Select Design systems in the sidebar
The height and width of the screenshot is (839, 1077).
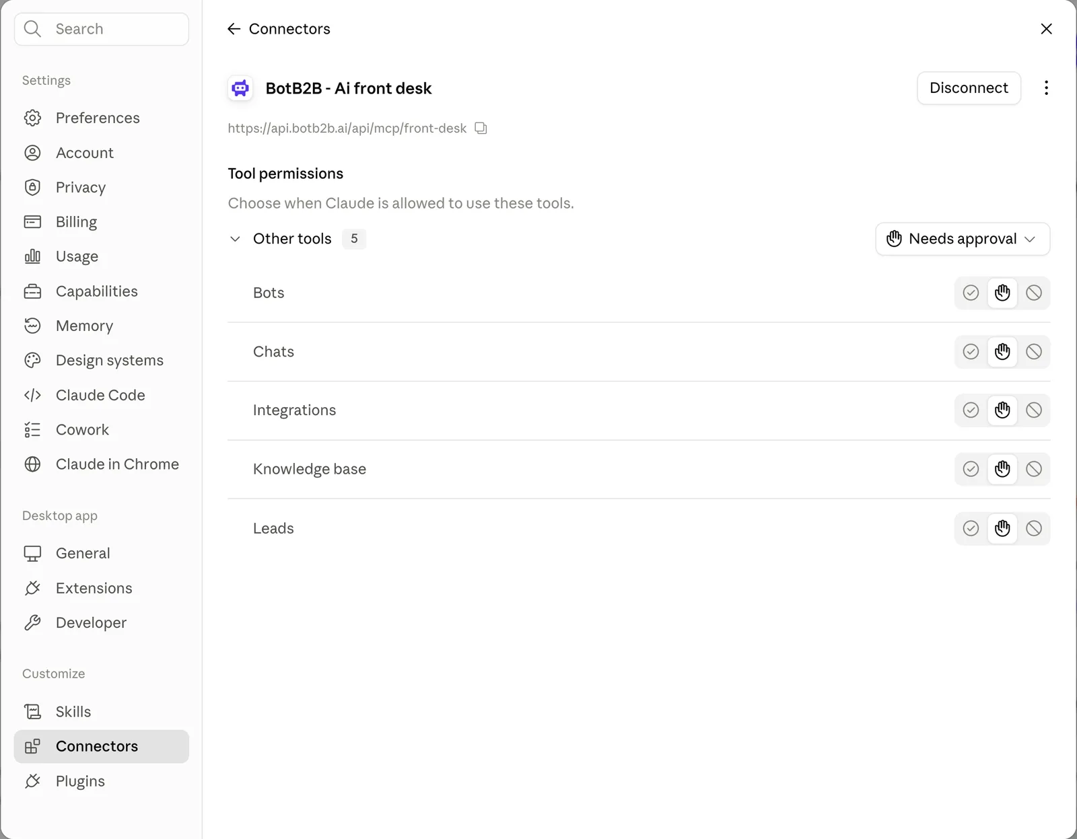pos(102,361)
